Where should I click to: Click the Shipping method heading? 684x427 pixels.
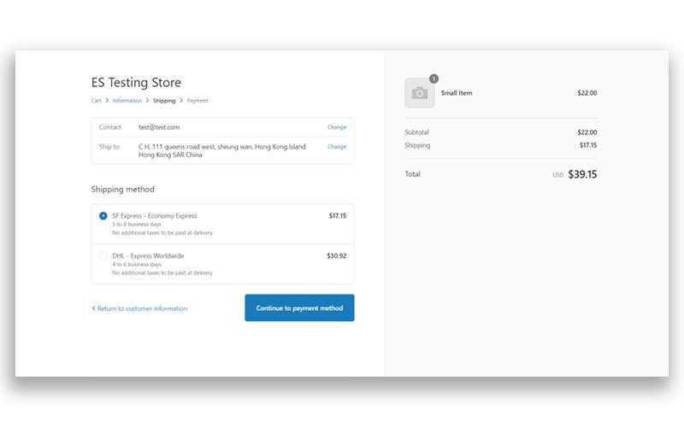122,189
